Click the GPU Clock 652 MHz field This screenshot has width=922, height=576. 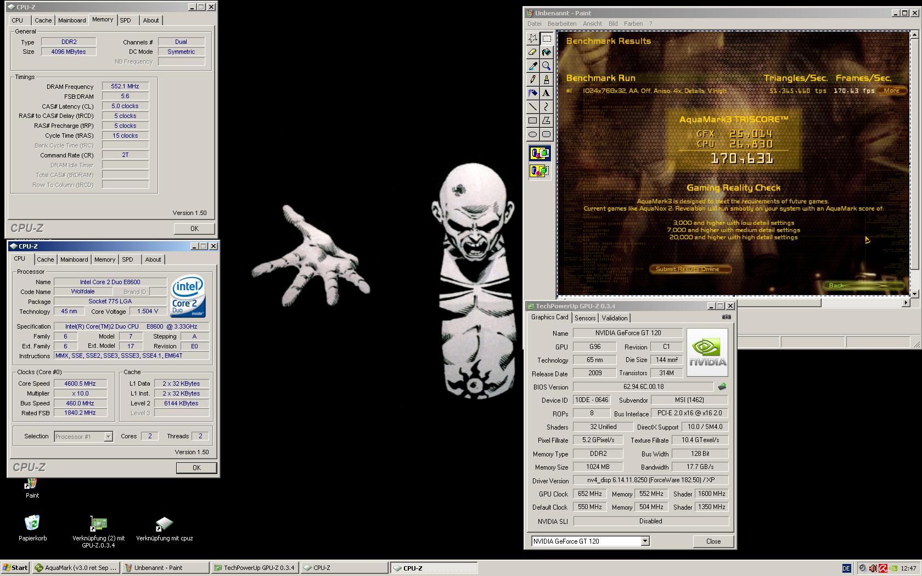tap(591, 494)
